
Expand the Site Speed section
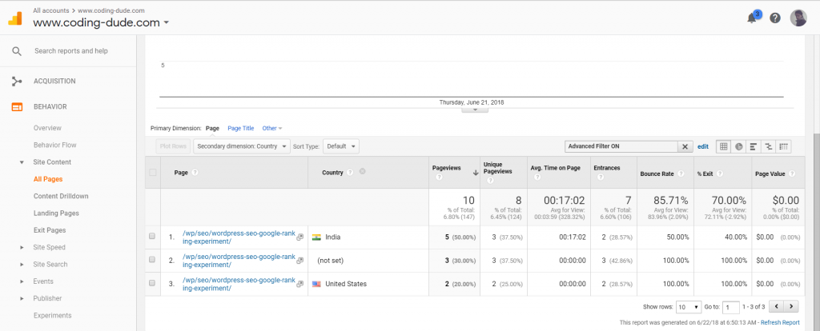click(22, 248)
